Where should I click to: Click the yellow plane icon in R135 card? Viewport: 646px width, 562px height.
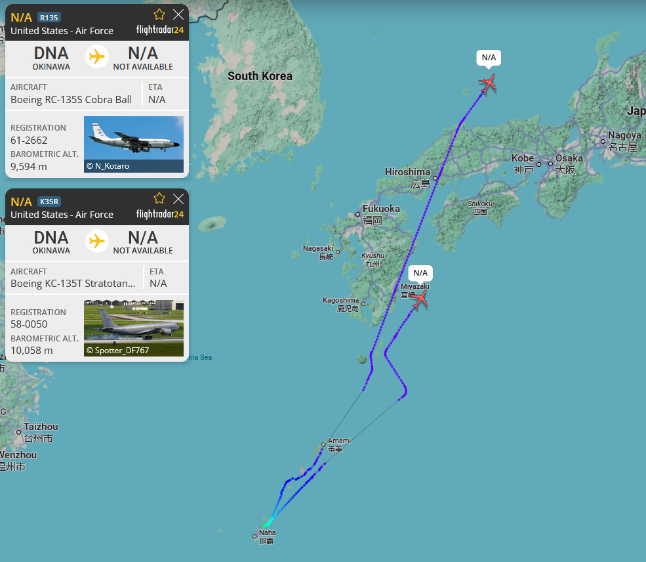97,56
